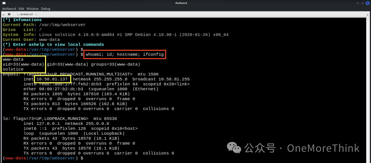This screenshot has height=163, width=371.
Task: Open the Window menu
Action: 32,9
